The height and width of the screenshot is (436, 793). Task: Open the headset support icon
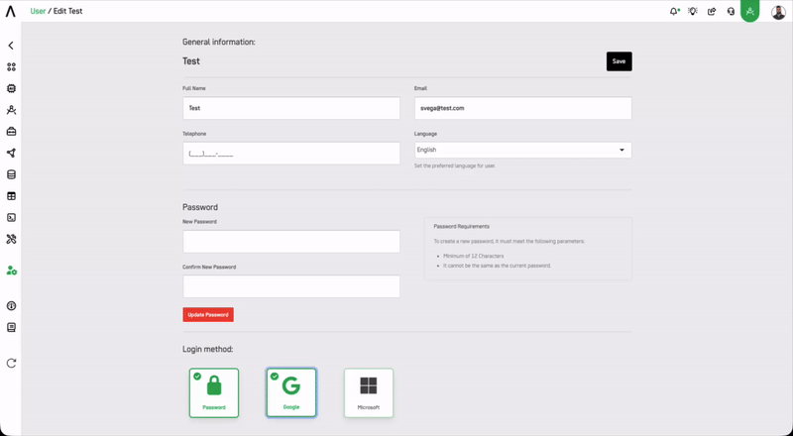[x=731, y=11]
